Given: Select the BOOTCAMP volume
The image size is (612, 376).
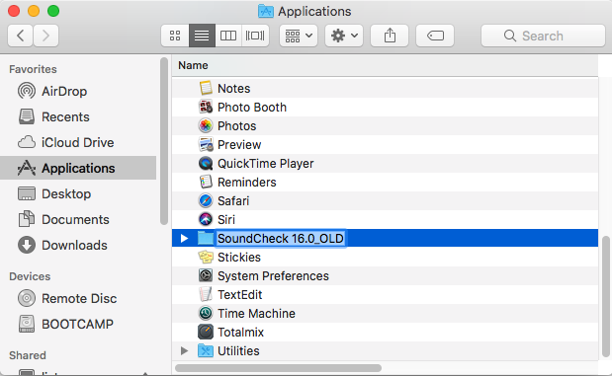Looking at the screenshot, I should point(78,324).
